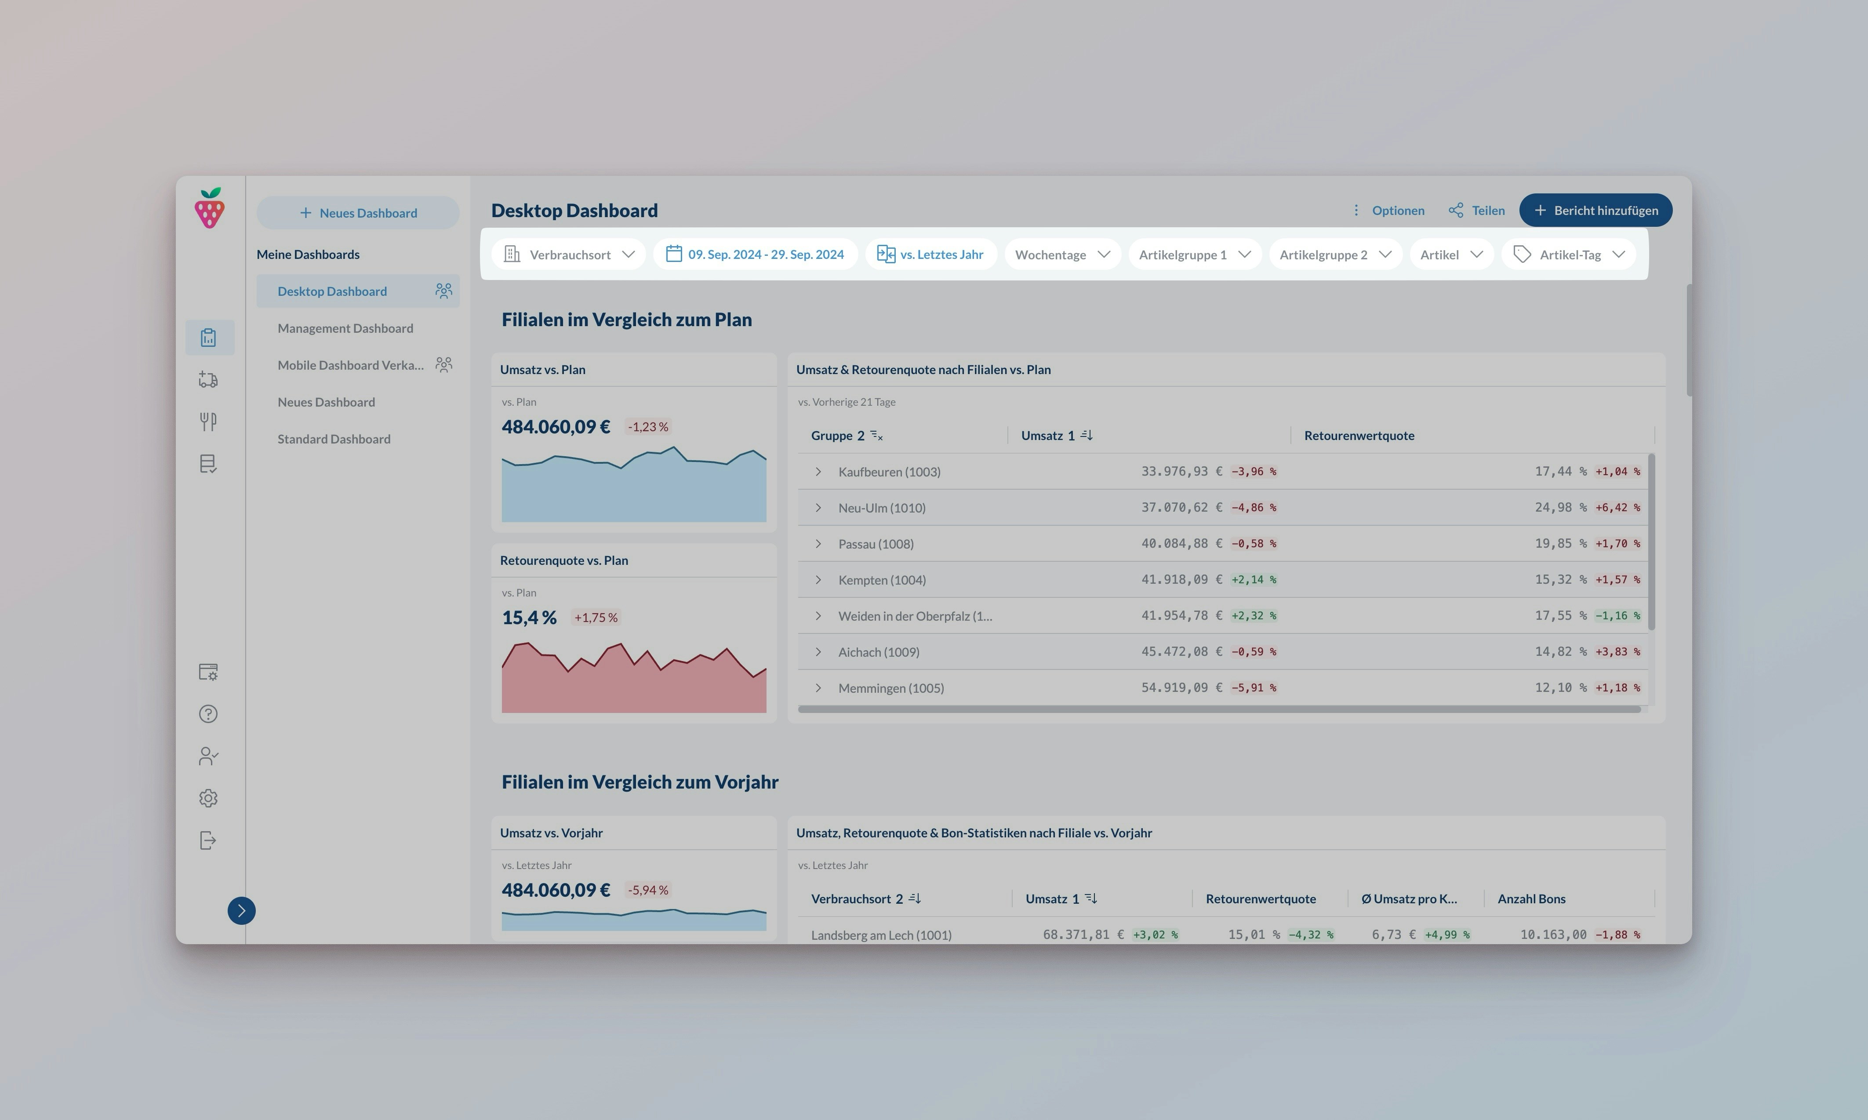1868x1120 pixels.
Task: Open the Wochentage dropdown
Action: pos(1061,255)
